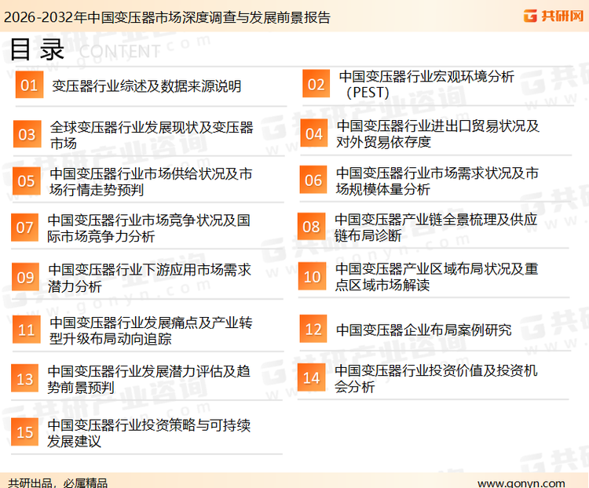Click the orange 05 chapter number box
The height and width of the screenshot is (488, 589).
point(26,181)
